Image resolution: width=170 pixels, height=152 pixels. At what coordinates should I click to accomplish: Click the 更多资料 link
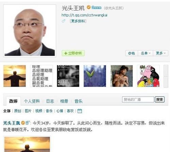(78, 21)
